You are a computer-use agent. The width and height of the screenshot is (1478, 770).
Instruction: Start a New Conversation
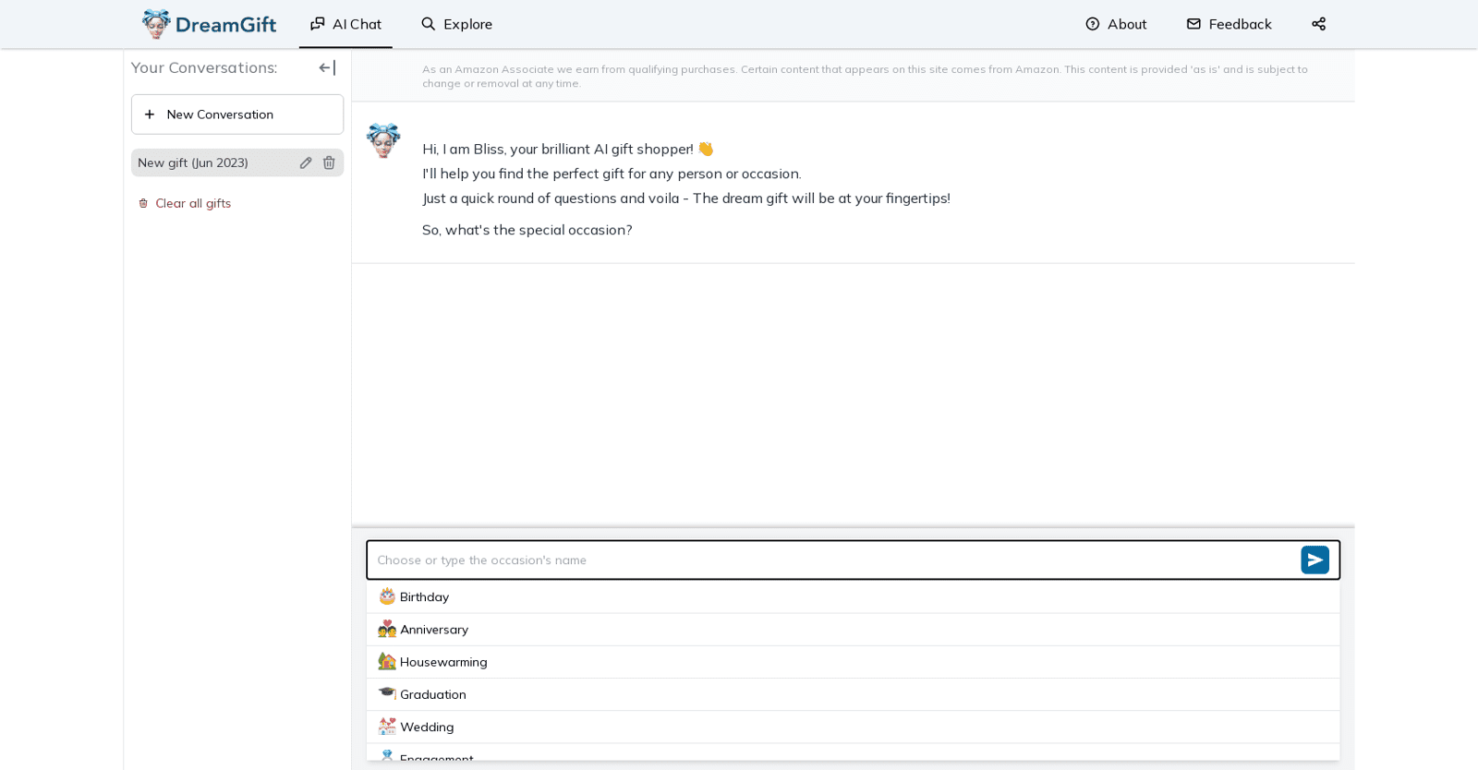pos(237,114)
